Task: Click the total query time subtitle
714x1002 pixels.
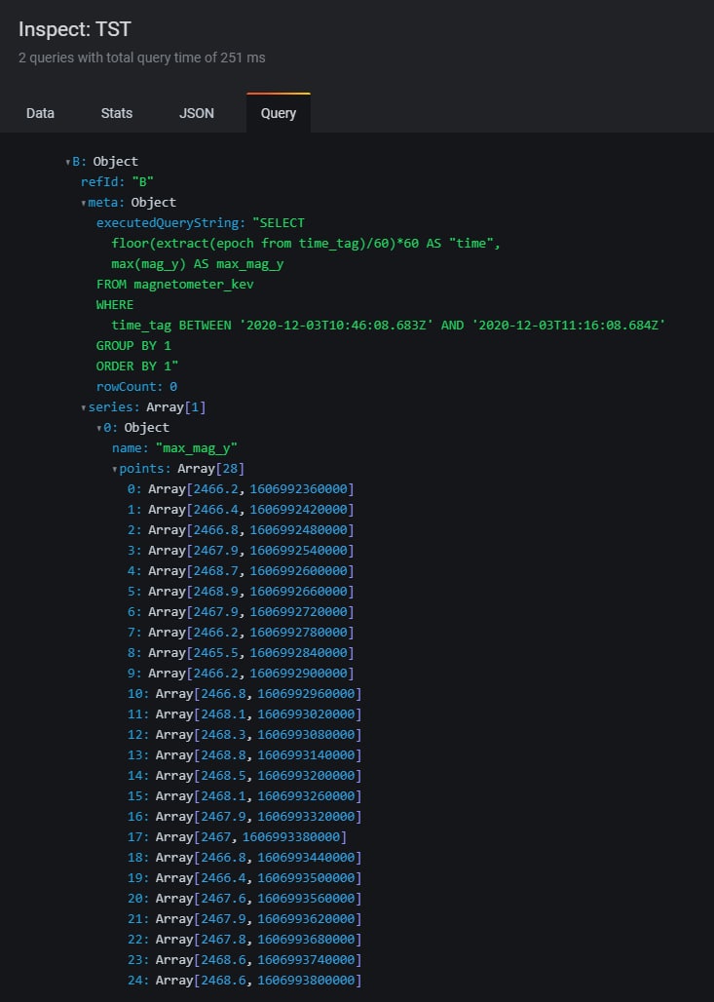Action: pyautogui.click(x=142, y=58)
